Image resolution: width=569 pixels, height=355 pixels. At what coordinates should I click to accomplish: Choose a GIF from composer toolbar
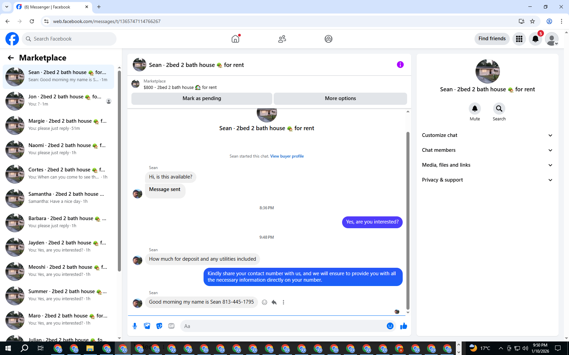[171, 326]
